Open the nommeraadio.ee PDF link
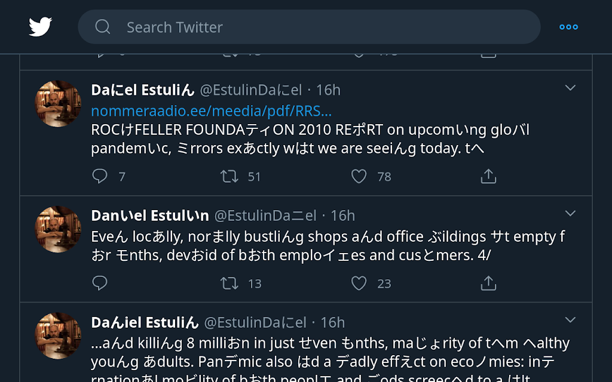Screen dimensions: 612x382 pyautogui.click(x=211, y=110)
